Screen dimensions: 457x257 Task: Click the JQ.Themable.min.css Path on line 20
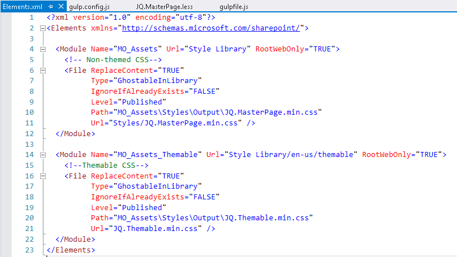[x=213, y=218]
